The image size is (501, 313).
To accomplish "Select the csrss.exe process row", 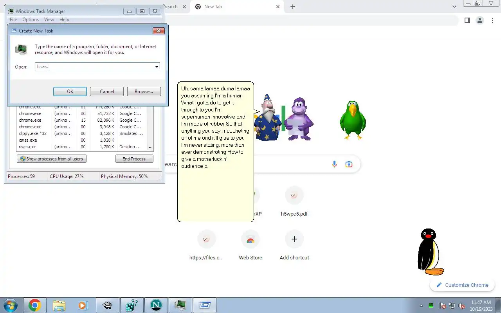I will [x=82, y=140].
